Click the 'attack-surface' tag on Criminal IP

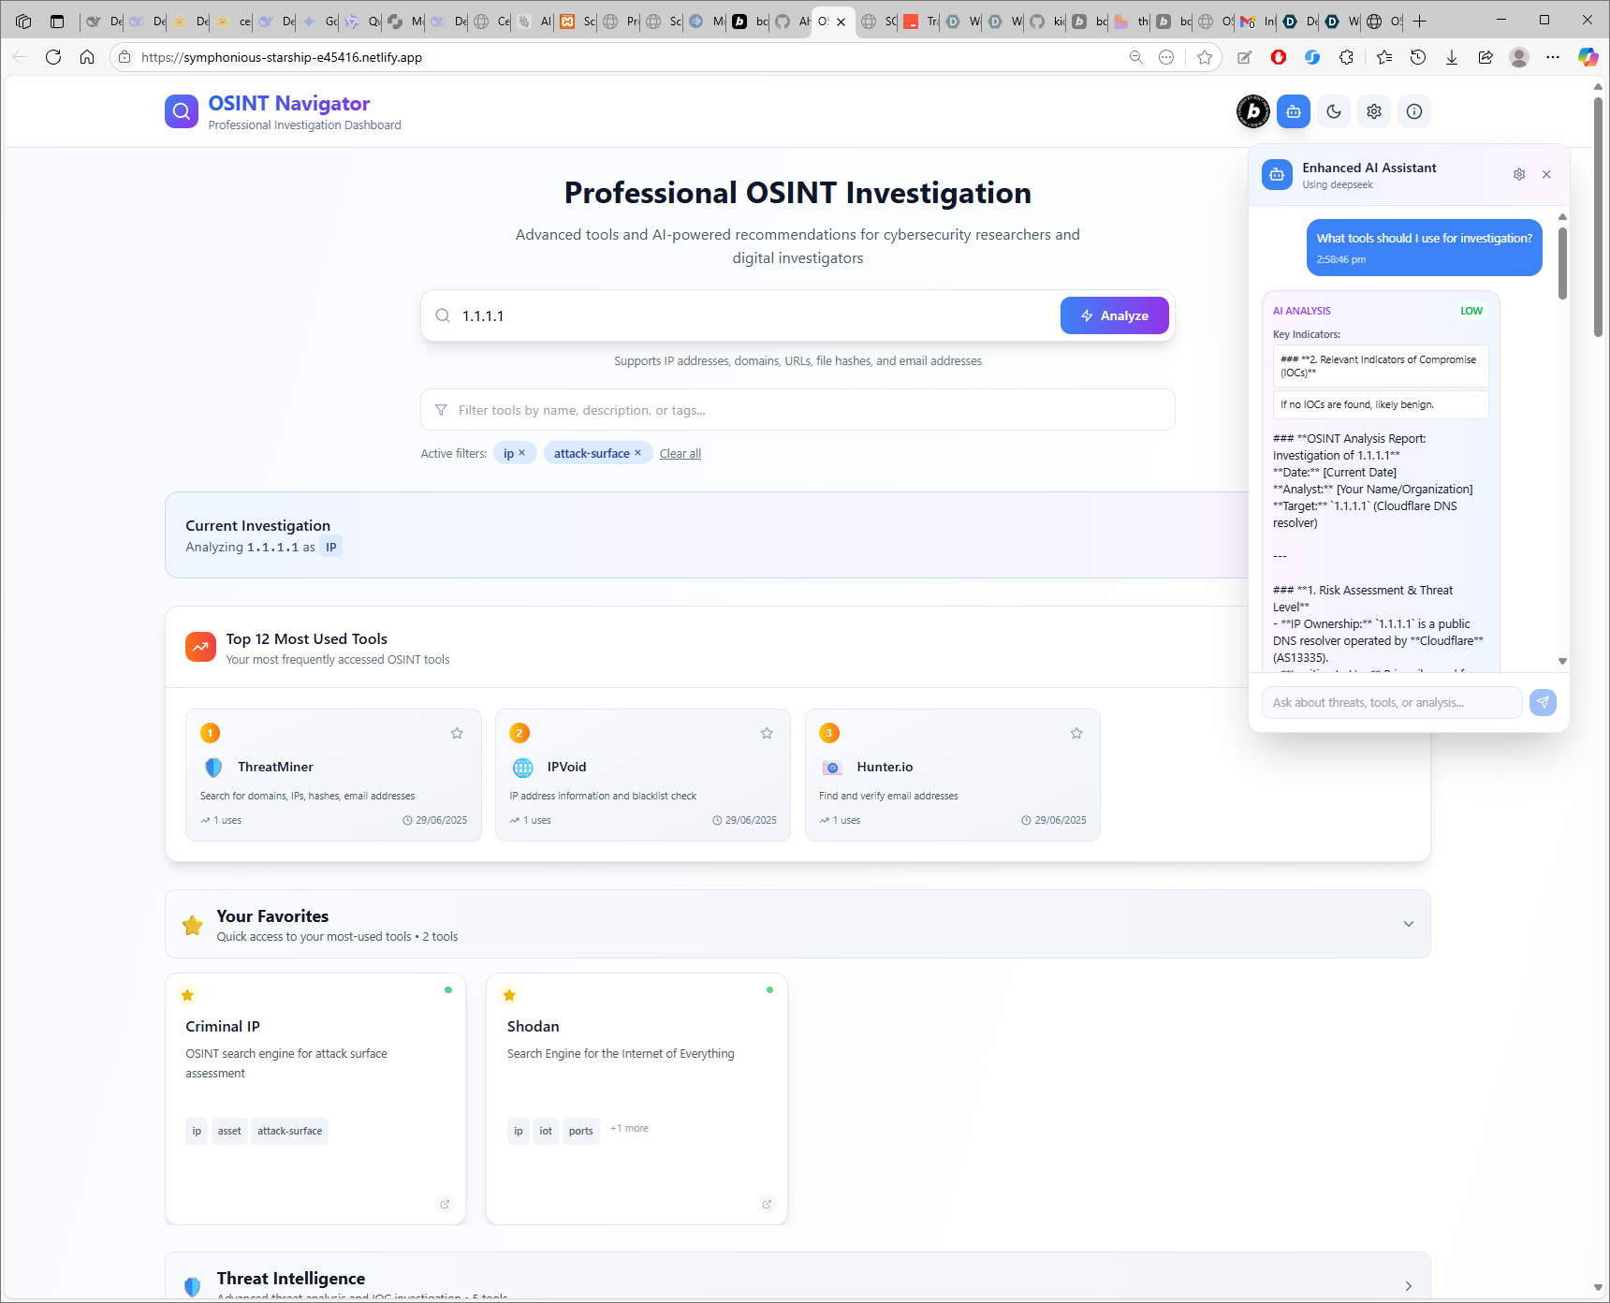[290, 1131]
